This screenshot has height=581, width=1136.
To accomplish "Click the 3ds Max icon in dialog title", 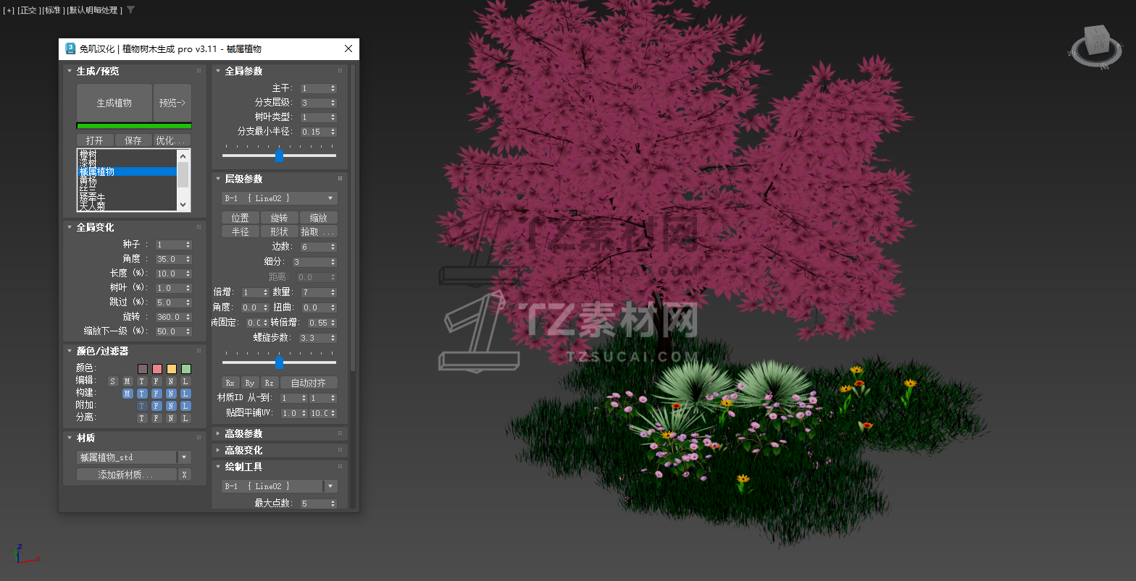I will (x=70, y=48).
